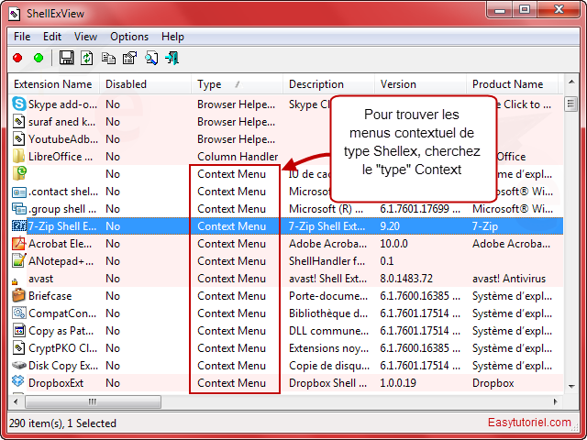The width and height of the screenshot is (587, 440).
Task: Click the Exit toolbar icon
Action: (172, 58)
